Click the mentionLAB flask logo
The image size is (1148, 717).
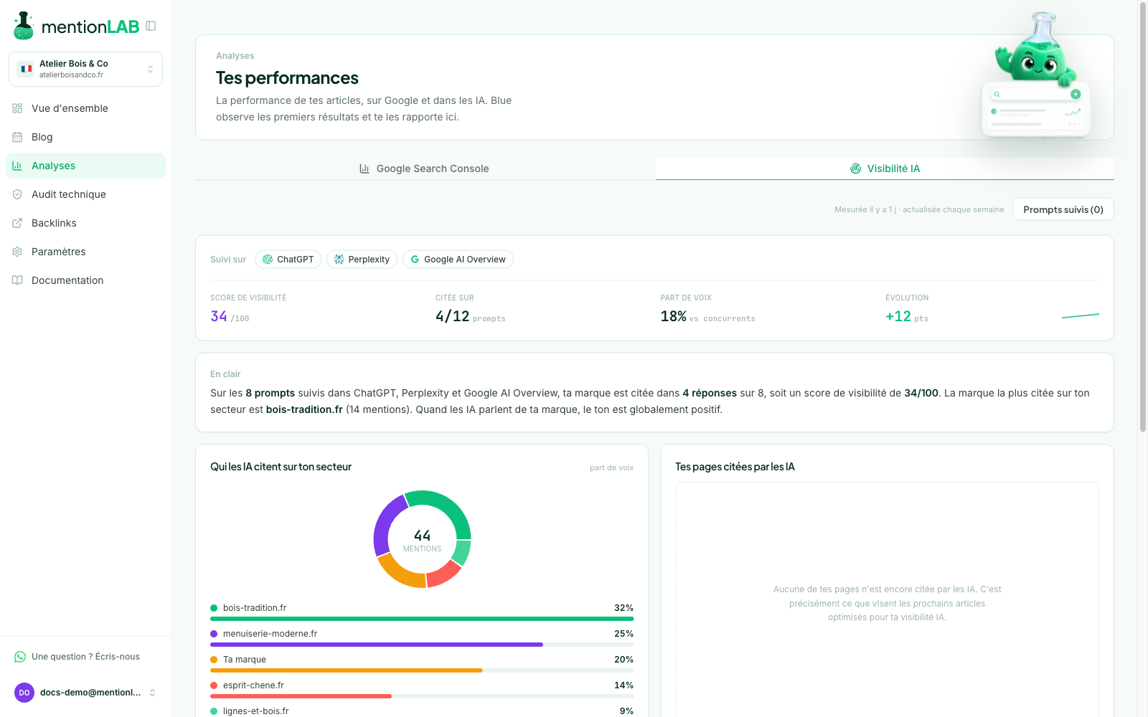click(24, 26)
